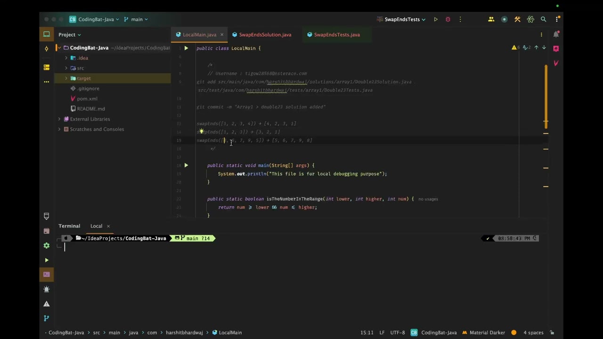This screenshot has width=603, height=339.
Task: Toggle the read-only lock icon
Action: click(x=552, y=332)
